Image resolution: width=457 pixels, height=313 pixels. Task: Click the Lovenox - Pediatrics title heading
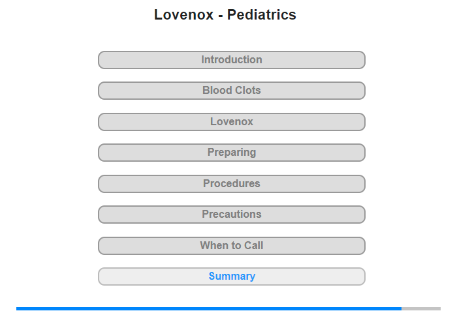[x=225, y=14]
